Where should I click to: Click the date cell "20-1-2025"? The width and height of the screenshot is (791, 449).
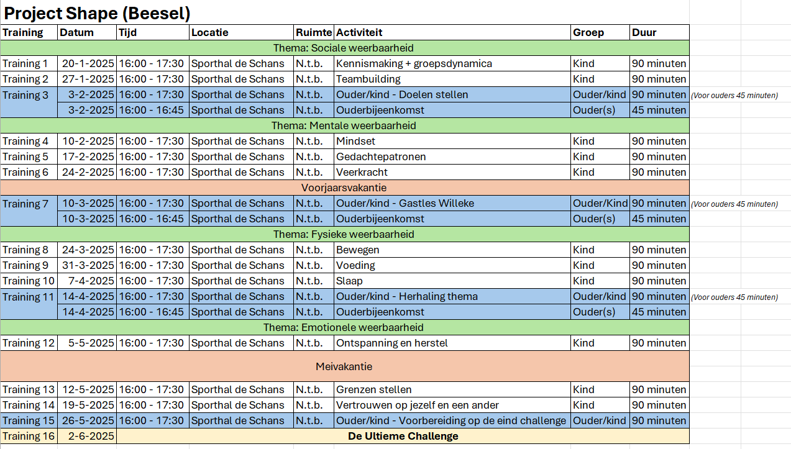87,63
